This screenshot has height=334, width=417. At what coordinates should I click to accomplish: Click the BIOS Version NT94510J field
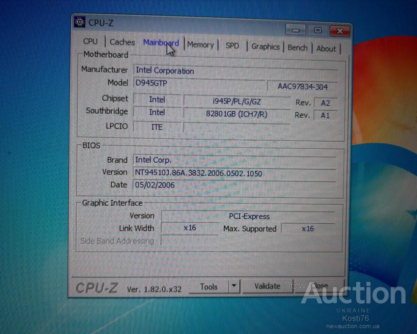coord(234,173)
